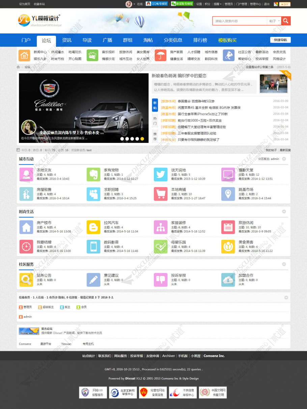Open the 我要结婚 clock icon
Image resolution: width=307 pixels, height=409 pixels.
pos(26,247)
